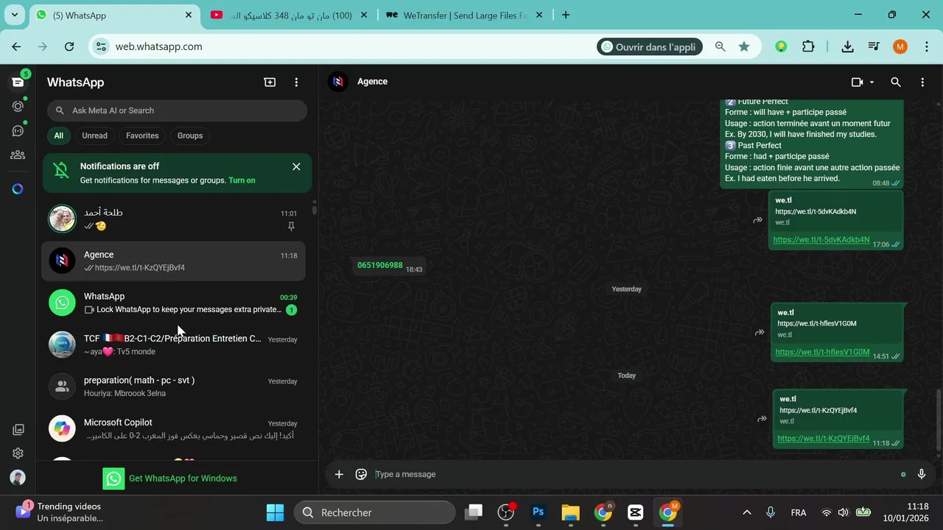Click Get WhatsApp for Windows

point(170,478)
